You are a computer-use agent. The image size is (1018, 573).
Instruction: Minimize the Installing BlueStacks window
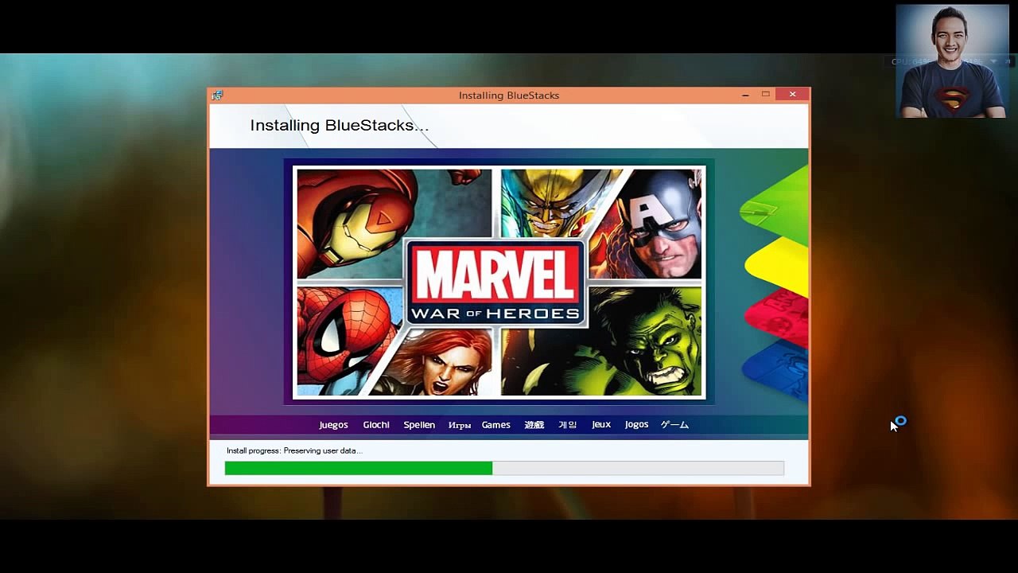click(x=745, y=95)
